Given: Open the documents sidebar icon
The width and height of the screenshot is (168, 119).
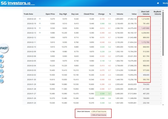Looking at the screenshot, I should [1, 66].
